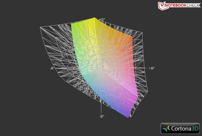Image resolution: width=202 pixels, height=136 pixels.
Task: Click the +A* axis label
Action: pos(151,68)
